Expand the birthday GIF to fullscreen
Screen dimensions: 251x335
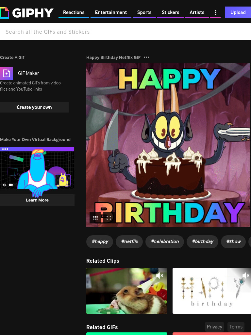pos(109,218)
